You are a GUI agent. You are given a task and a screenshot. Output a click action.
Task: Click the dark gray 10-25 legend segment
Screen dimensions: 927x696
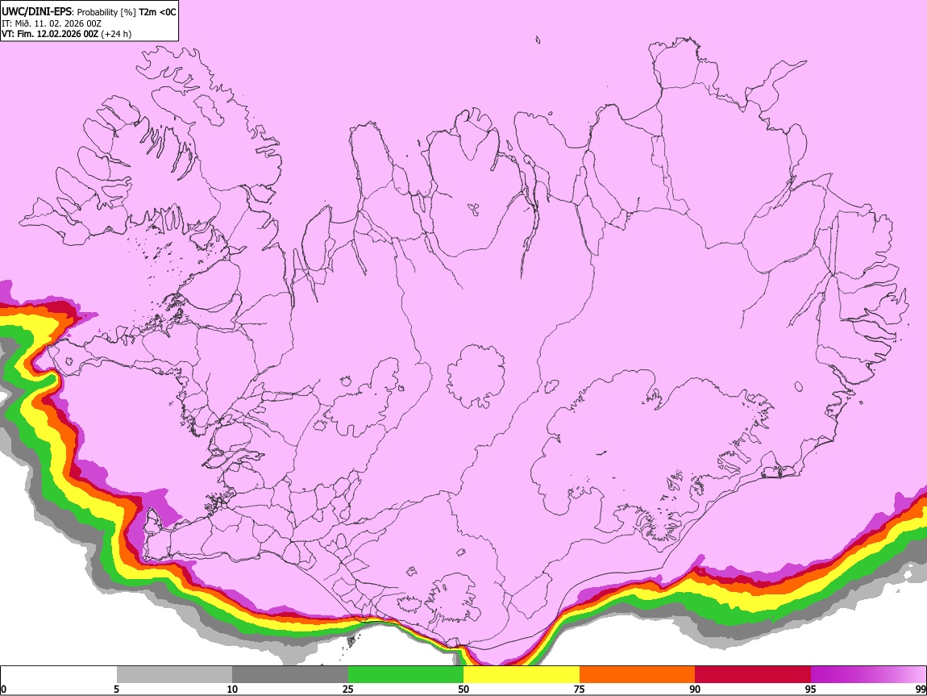tap(290, 674)
